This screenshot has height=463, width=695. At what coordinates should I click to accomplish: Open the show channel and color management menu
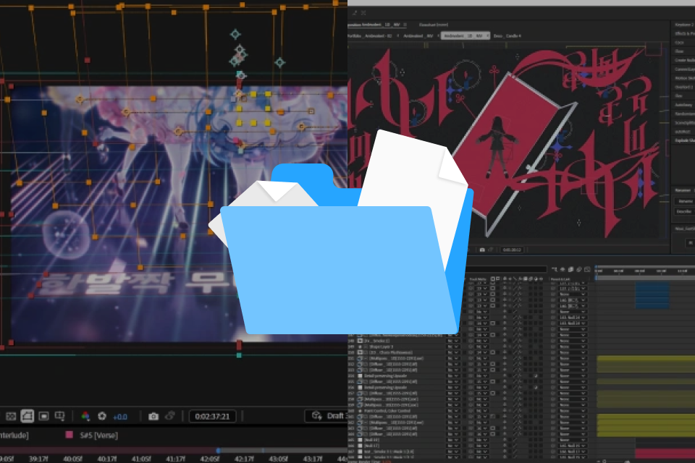point(85,416)
